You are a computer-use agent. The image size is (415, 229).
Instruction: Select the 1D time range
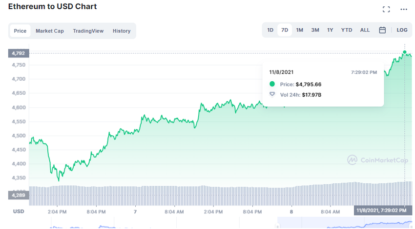270,30
